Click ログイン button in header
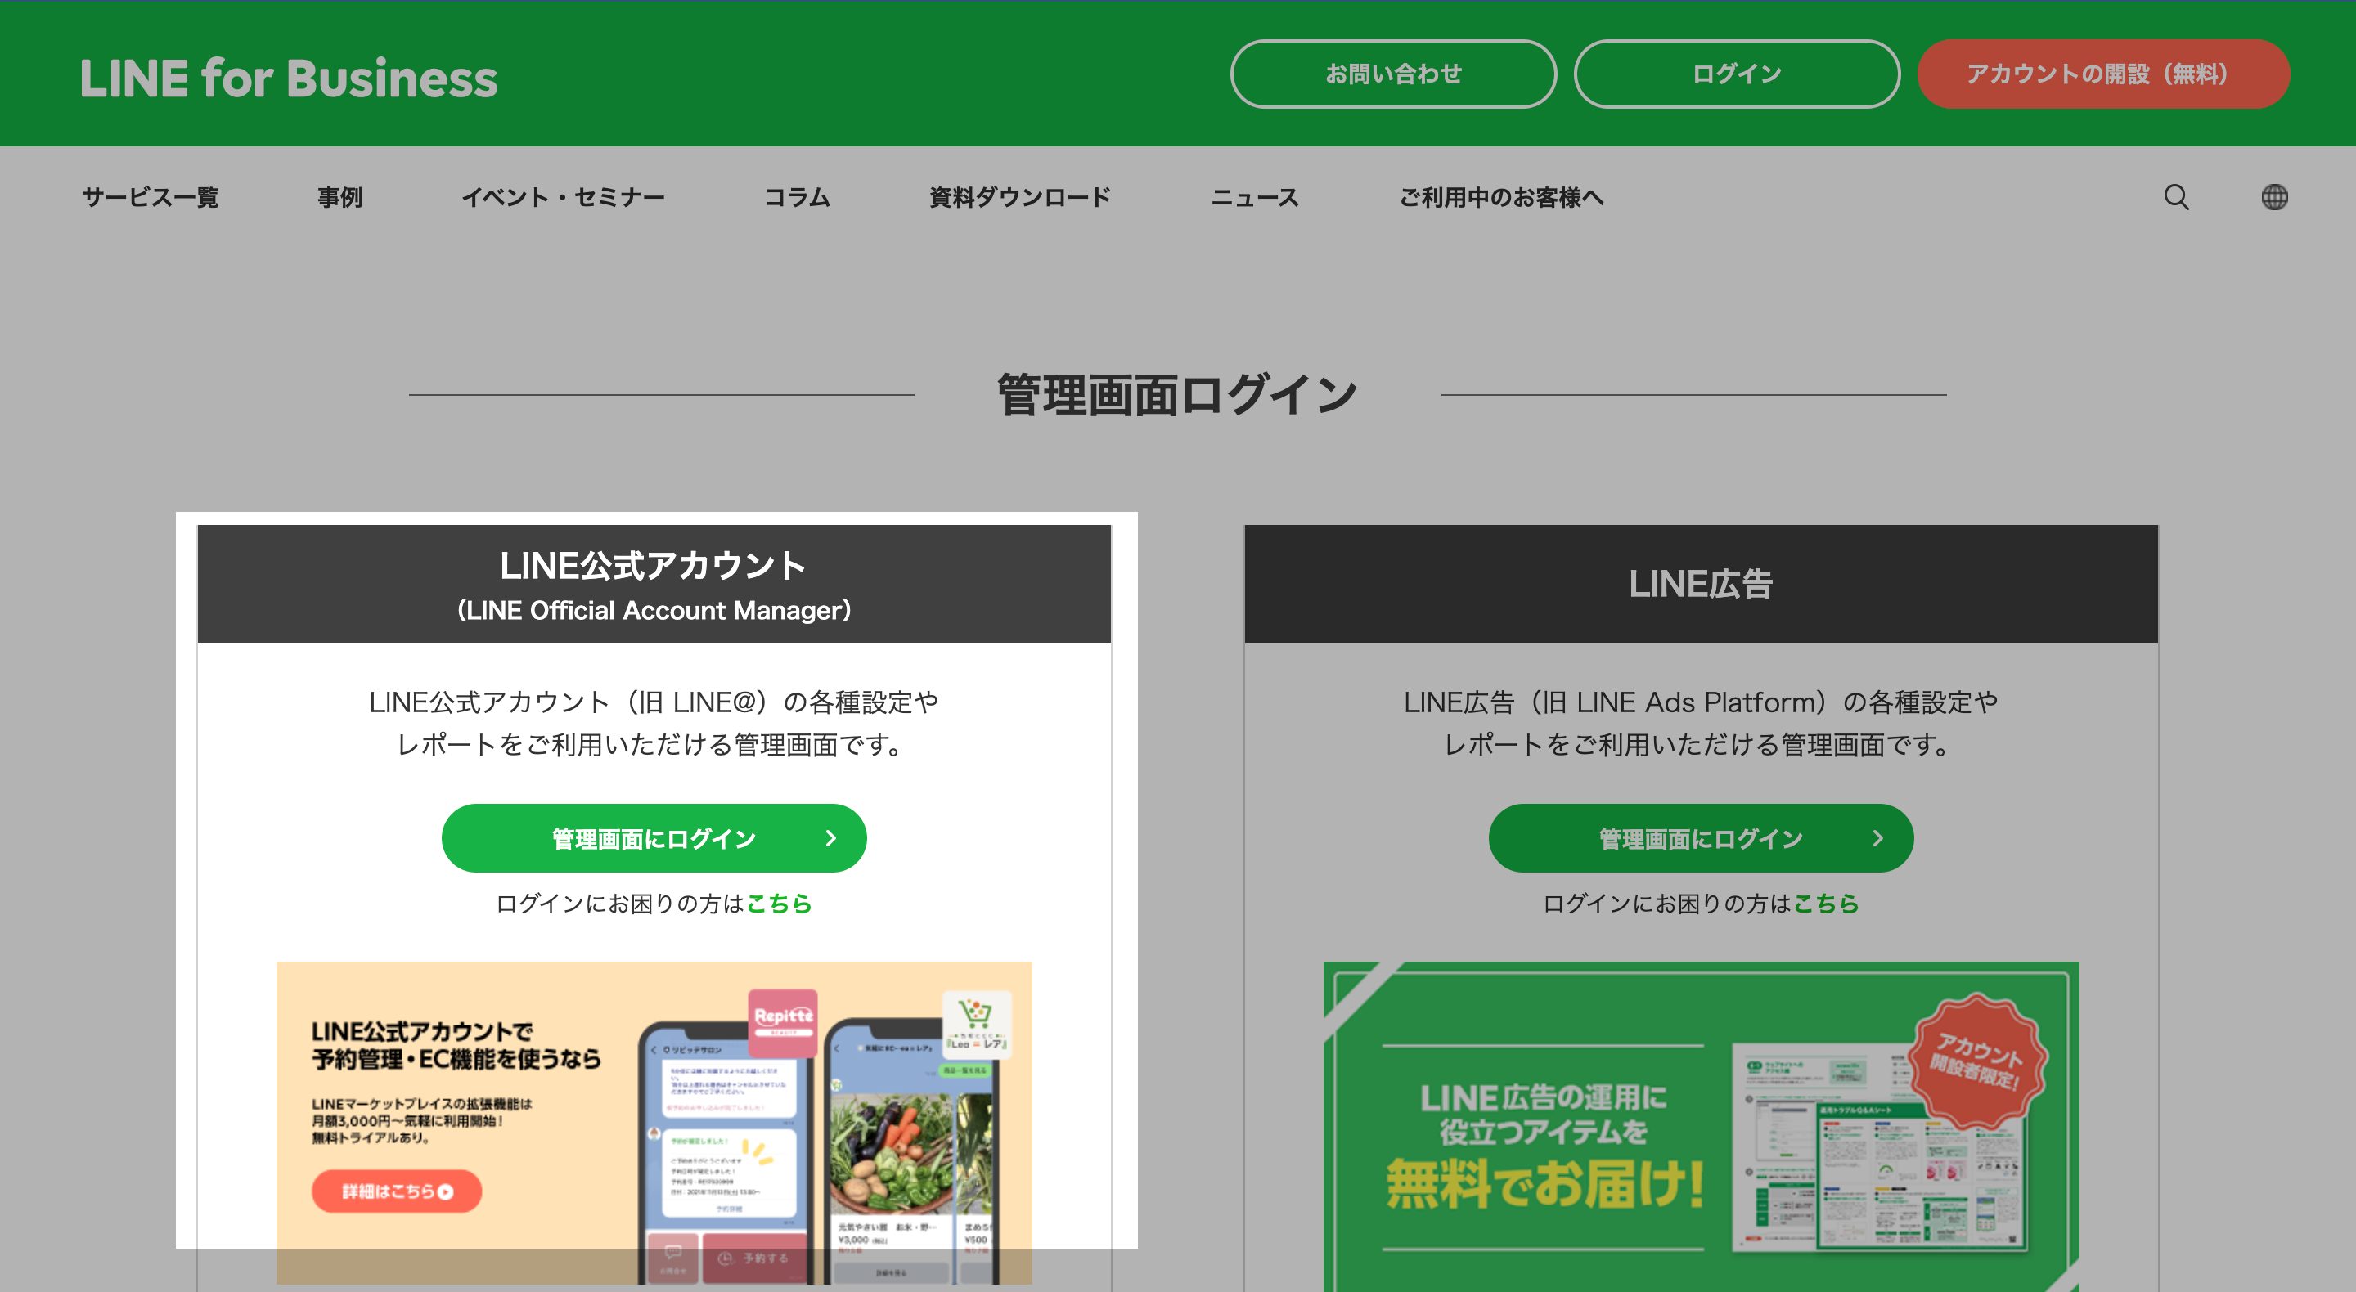The width and height of the screenshot is (2356, 1292). (x=1736, y=74)
